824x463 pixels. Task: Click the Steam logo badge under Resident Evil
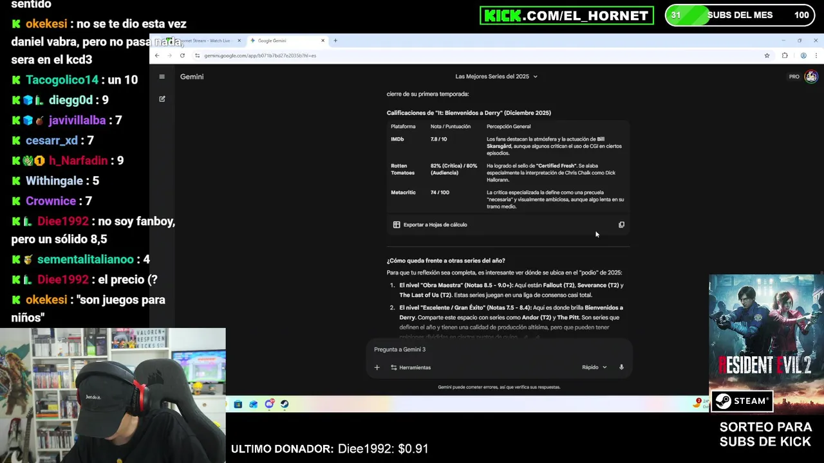tap(742, 401)
